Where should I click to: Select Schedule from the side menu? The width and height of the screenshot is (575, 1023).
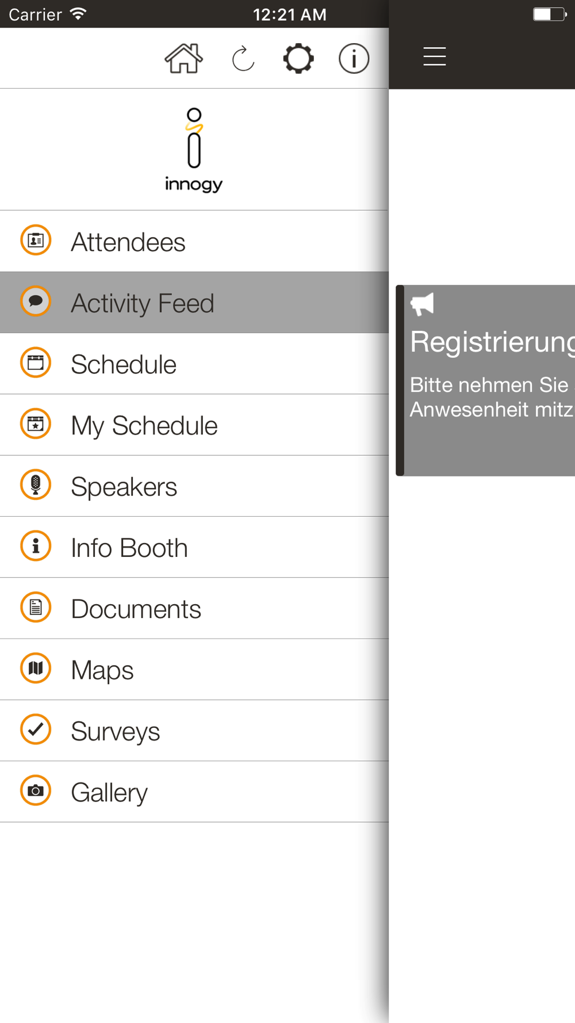tap(194, 364)
